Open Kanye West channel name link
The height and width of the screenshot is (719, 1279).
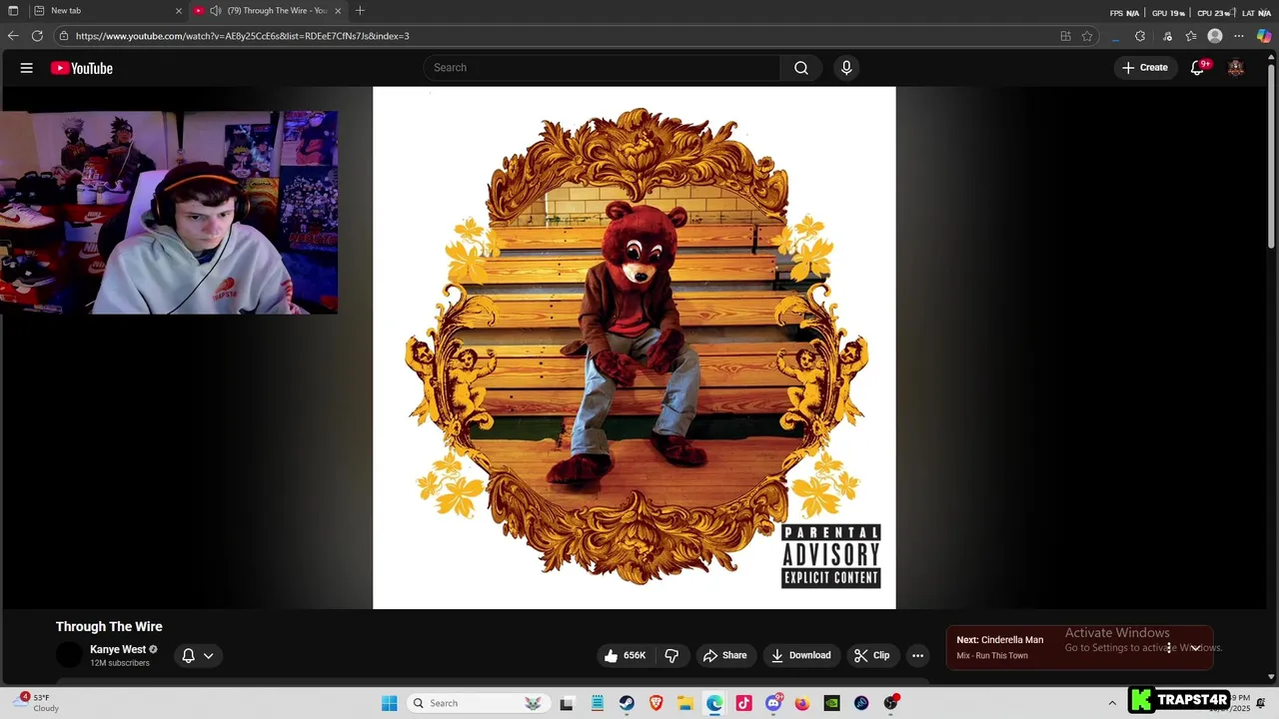click(118, 649)
